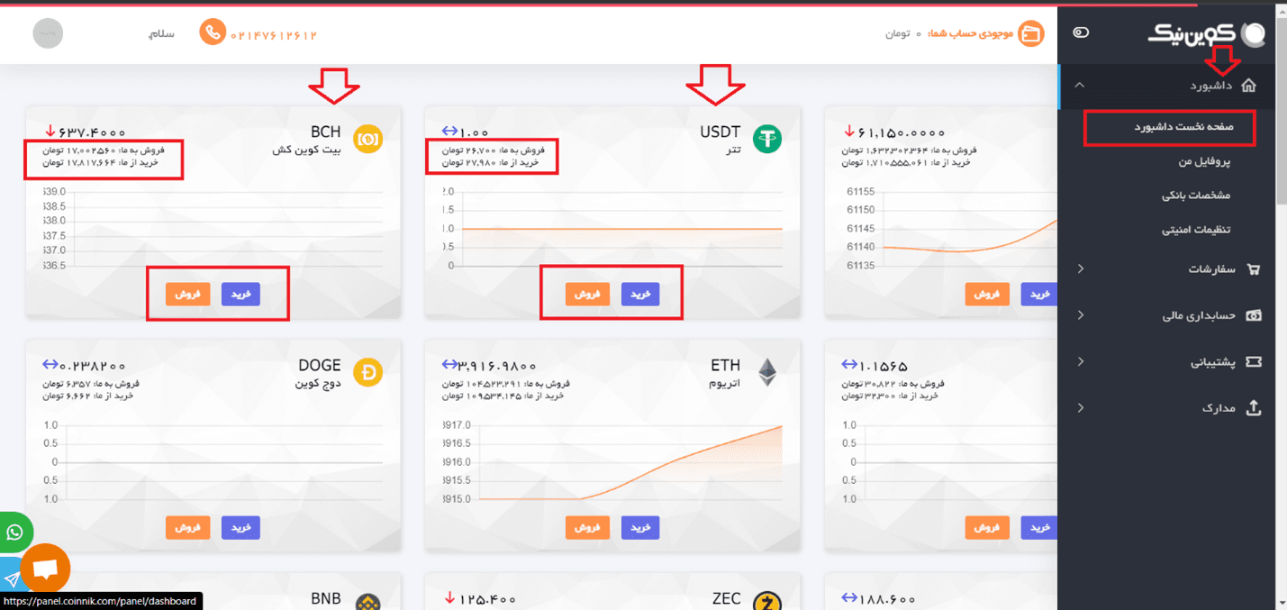Toggle the sidebar eye switch near the logo
This screenshot has width=1287, height=610.
tap(1082, 32)
